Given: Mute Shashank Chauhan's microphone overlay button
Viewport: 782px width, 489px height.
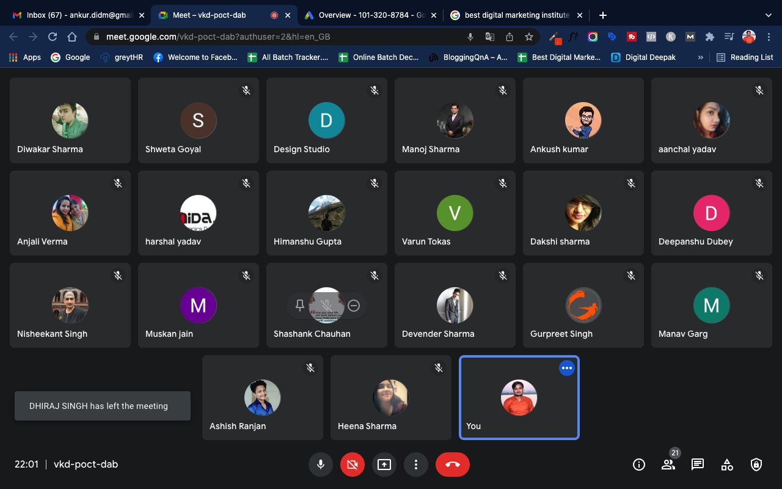Looking at the screenshot, I should click(x=326, y=306).
